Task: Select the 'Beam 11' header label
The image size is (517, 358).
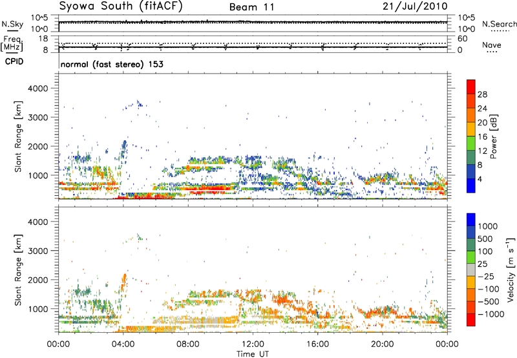Action: tap(252, 7)
